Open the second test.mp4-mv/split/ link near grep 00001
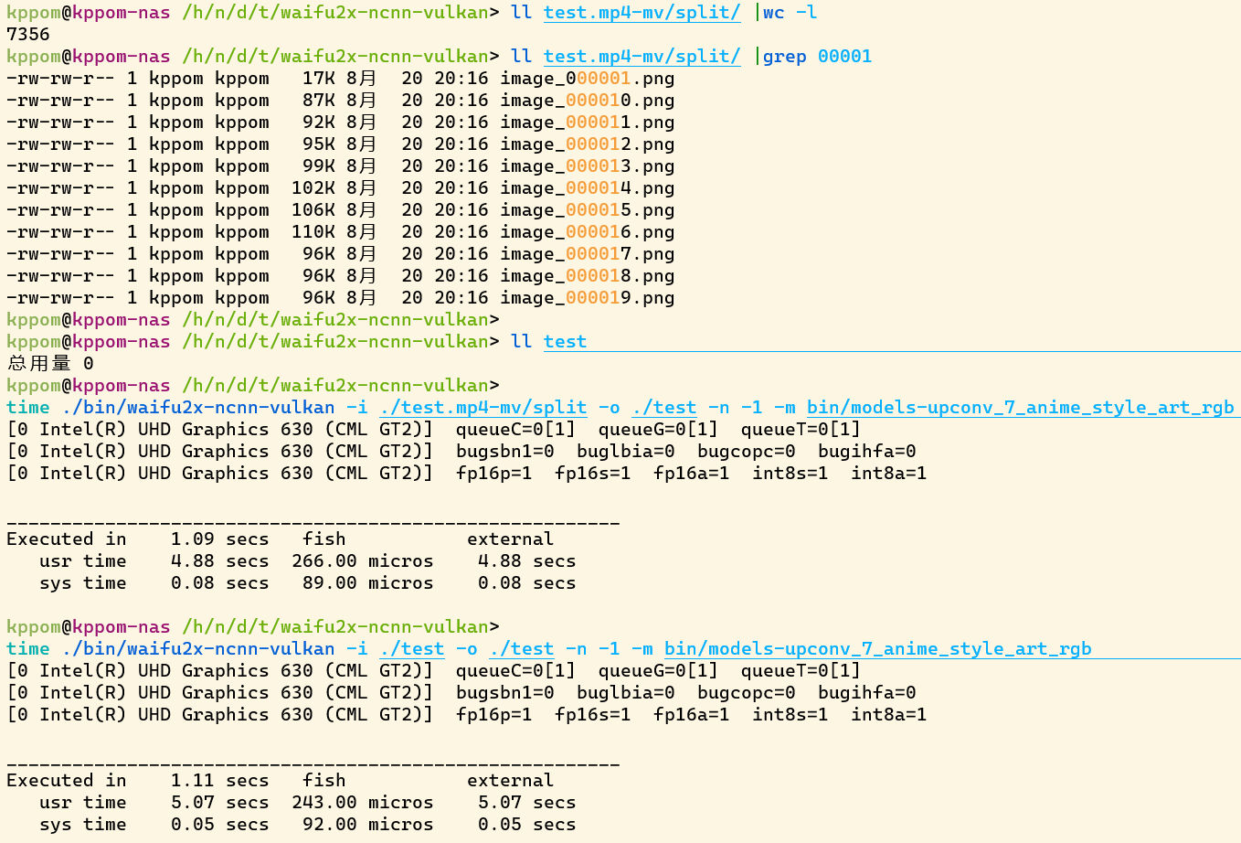 click(642, 56)
